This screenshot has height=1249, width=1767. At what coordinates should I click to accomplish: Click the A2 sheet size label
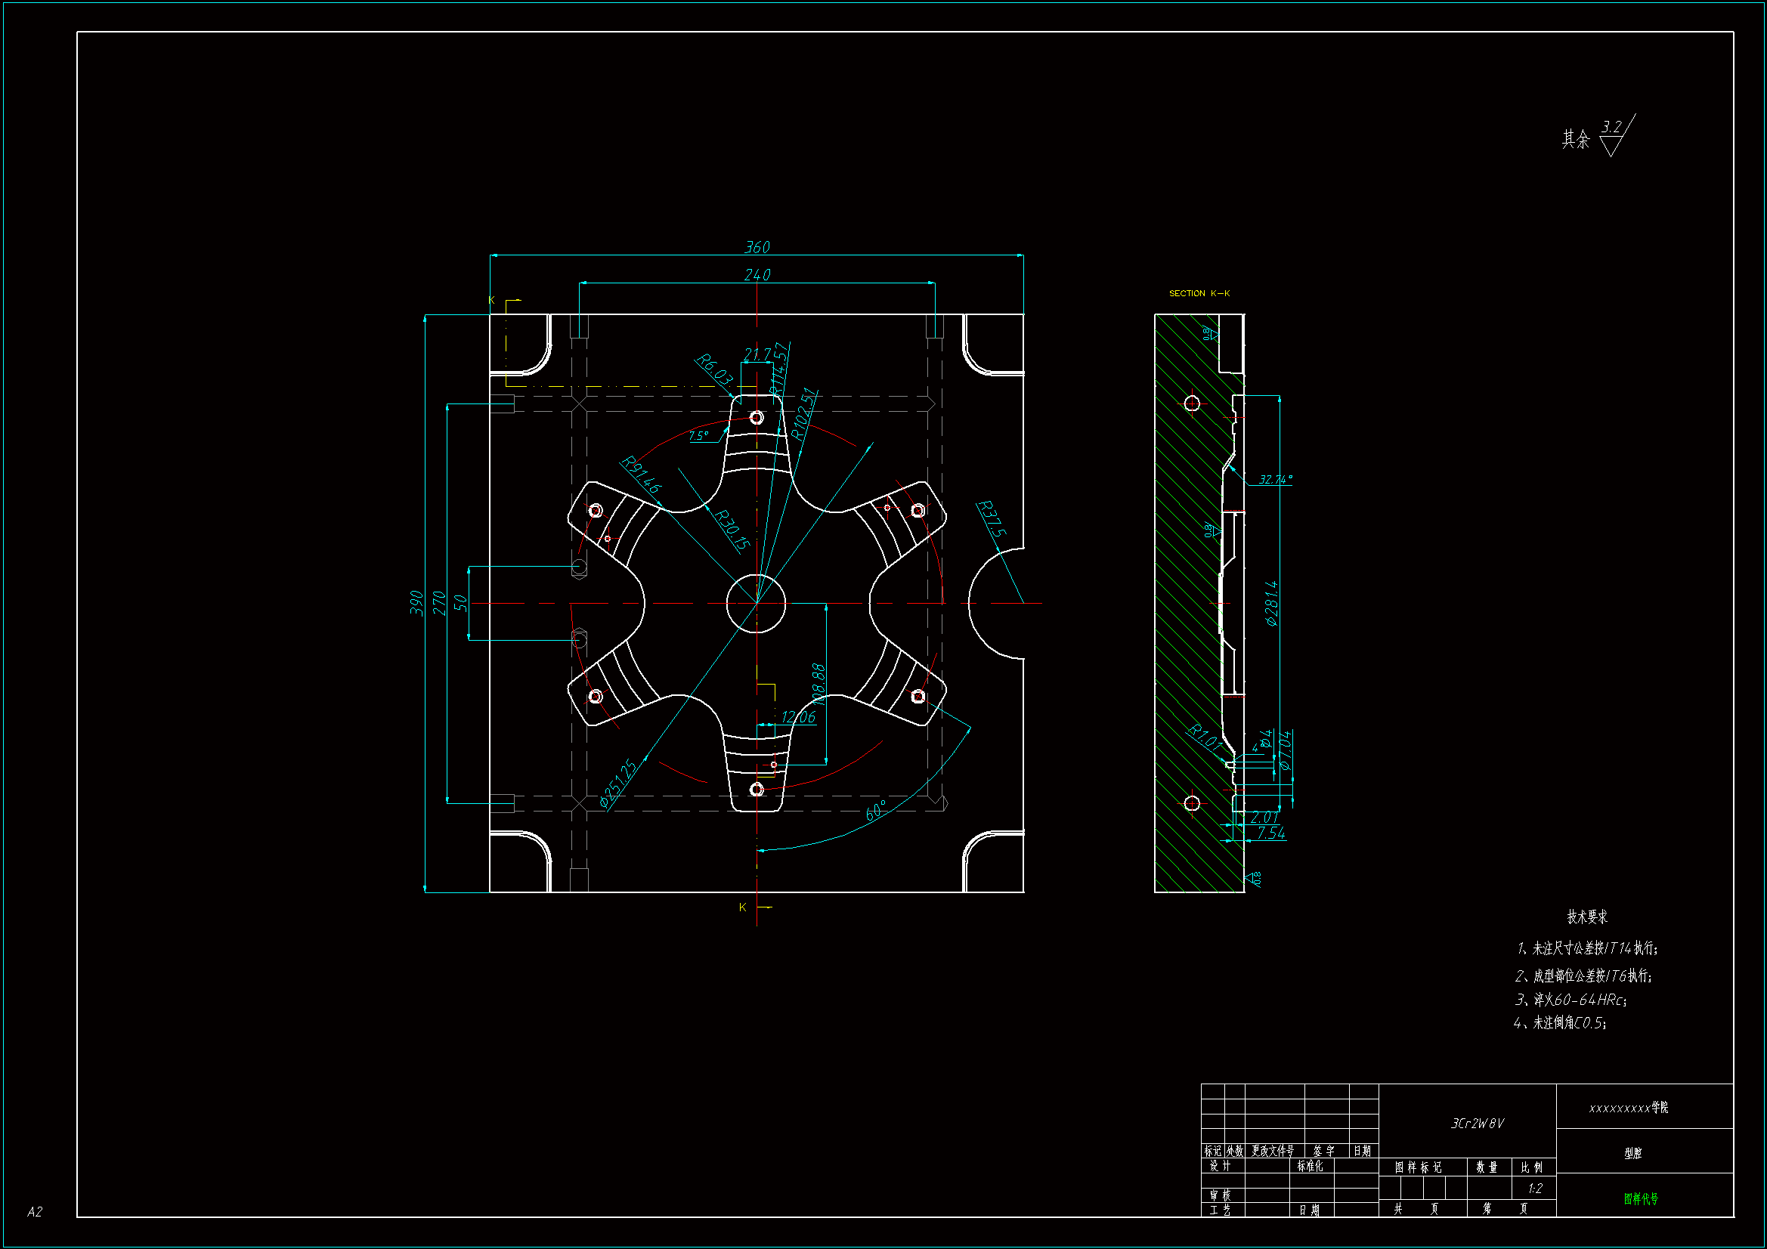click(x=36, y=1211)
